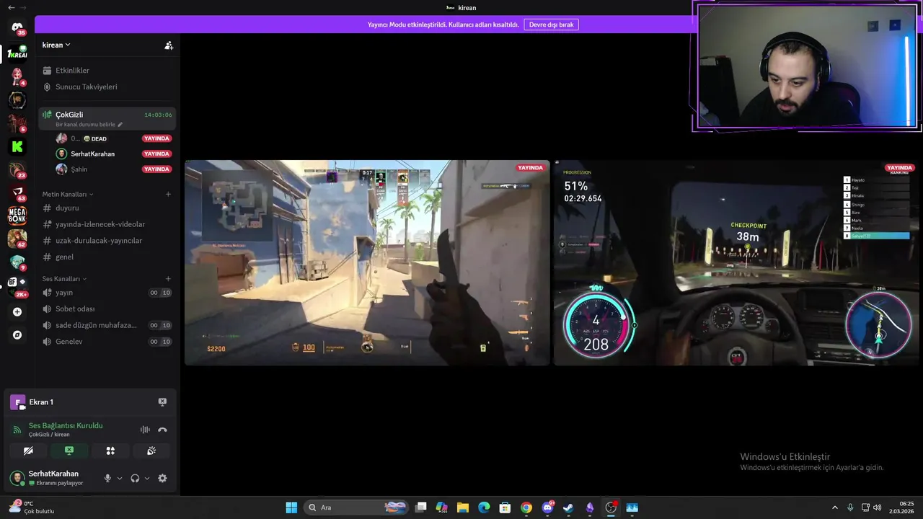Open yayında-izlenecek-videolar channel

click(107, 224)
